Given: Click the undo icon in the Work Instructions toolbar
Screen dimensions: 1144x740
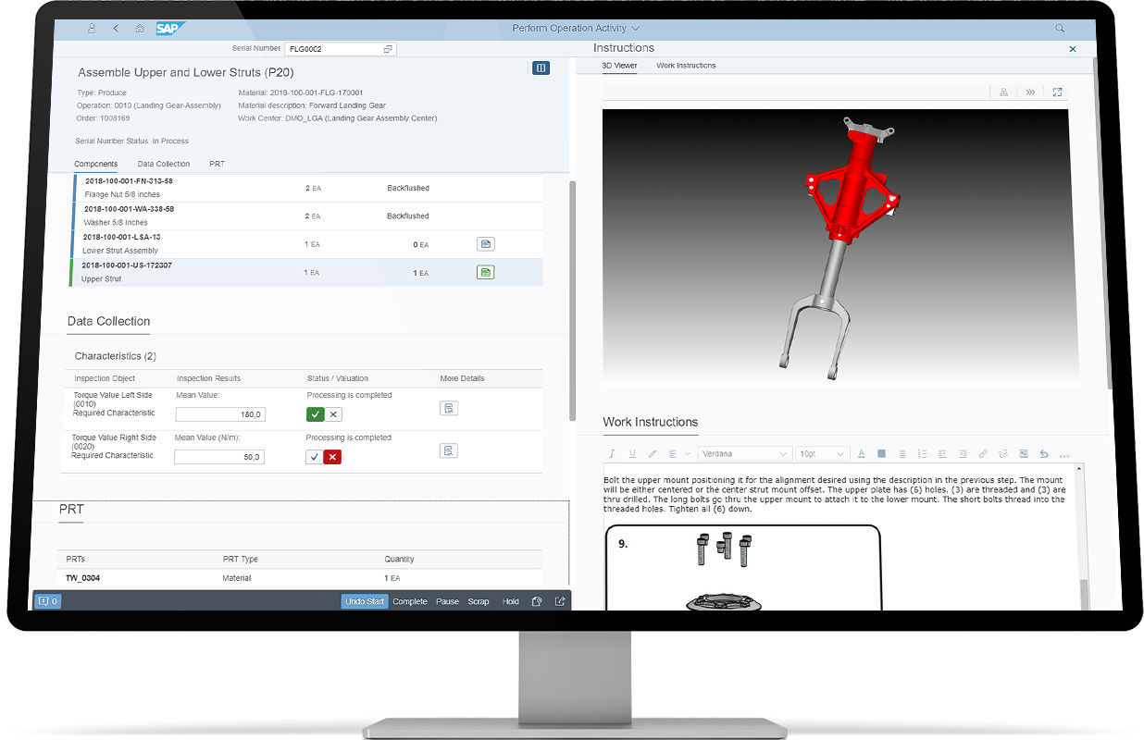Looking at the screenshot, I should [1044, 453].
